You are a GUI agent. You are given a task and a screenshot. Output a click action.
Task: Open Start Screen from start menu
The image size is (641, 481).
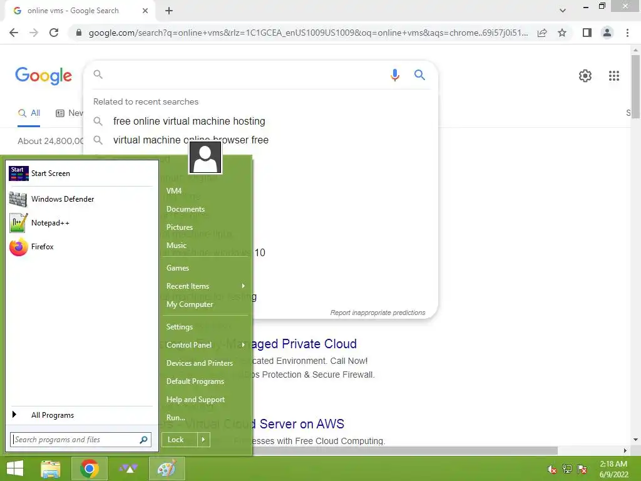[x=81, y=173]
